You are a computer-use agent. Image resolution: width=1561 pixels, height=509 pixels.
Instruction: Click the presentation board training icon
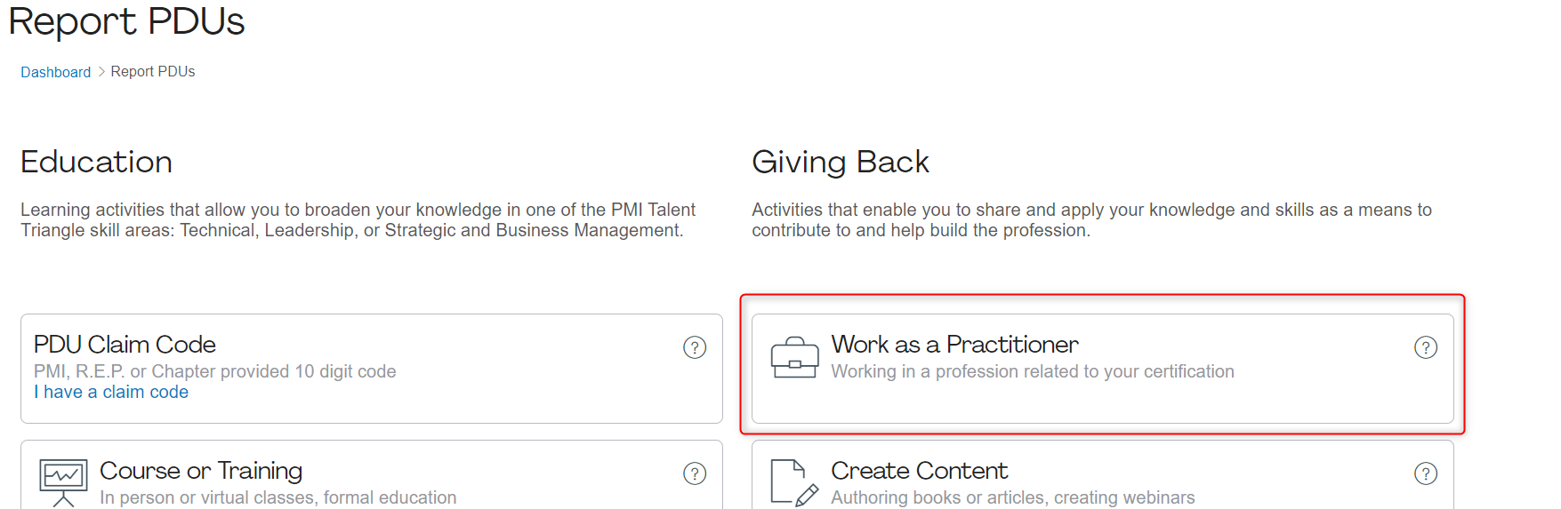click(63, 481)
